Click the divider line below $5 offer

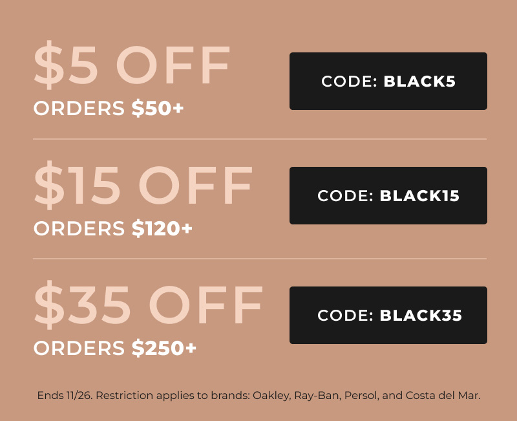tap(260, 139)
